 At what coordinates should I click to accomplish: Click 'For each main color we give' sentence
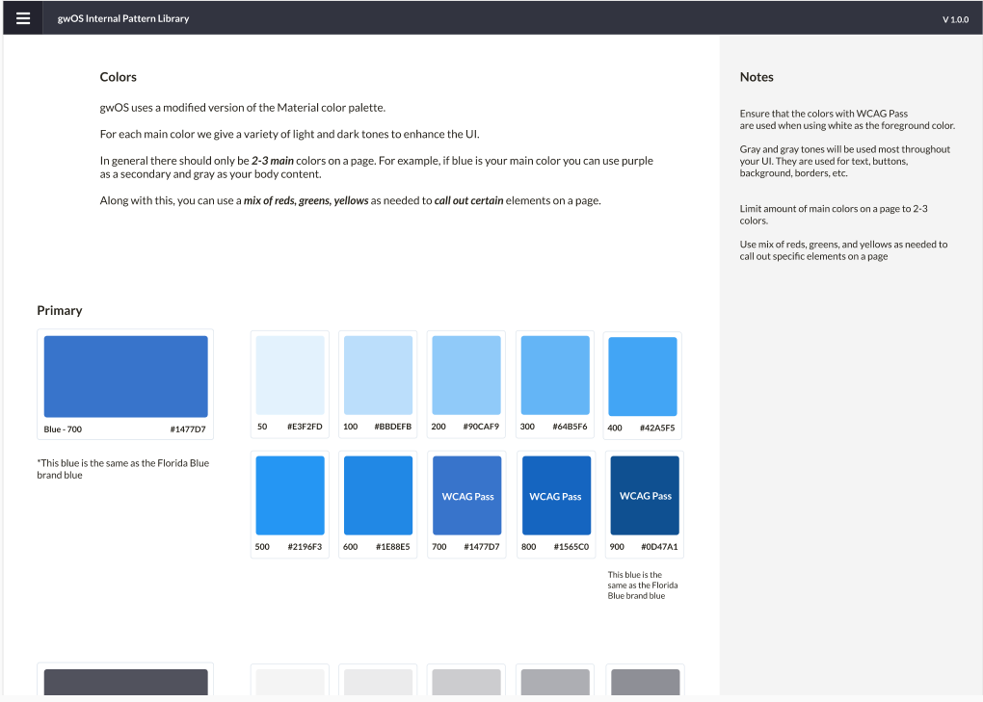pyautogui.click(x=290, y=134)
